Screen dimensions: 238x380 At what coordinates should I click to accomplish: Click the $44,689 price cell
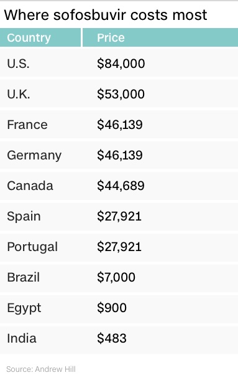point(121,186)
